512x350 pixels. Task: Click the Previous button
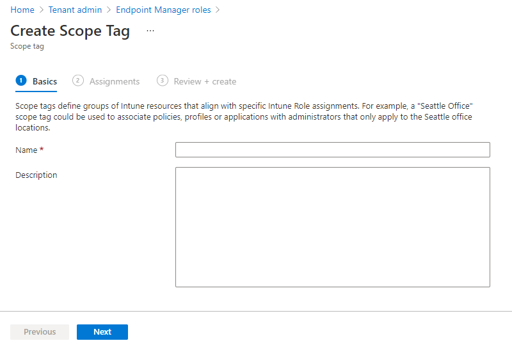point(40,332)
